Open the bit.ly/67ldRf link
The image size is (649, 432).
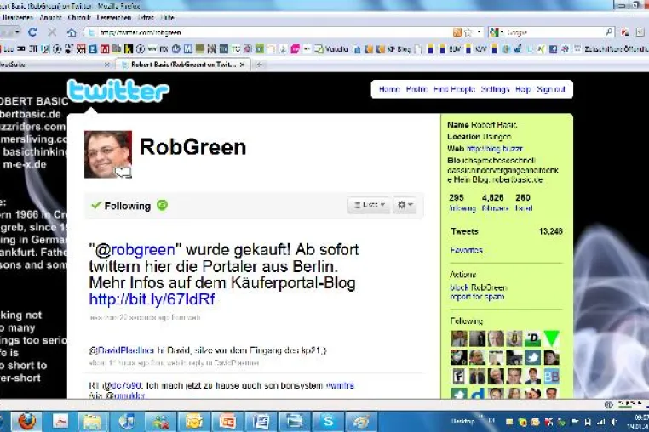click(x=152, y=298)
